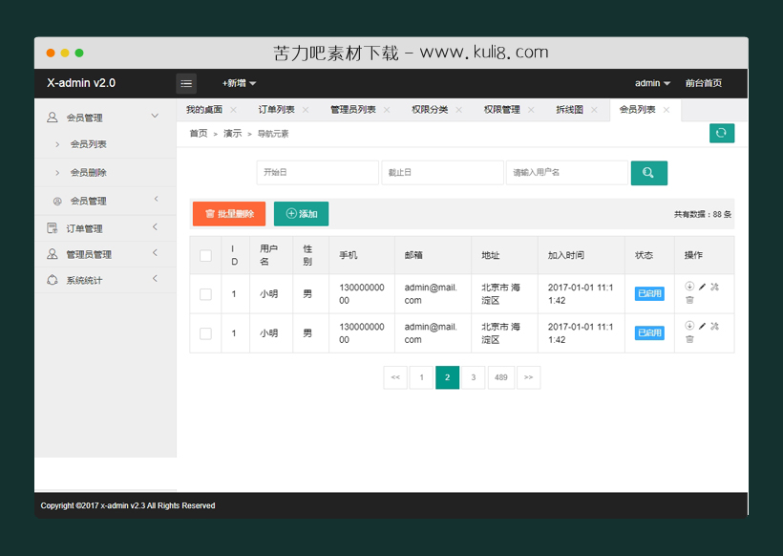Check the first row's checkbox

tap(205, 293)
